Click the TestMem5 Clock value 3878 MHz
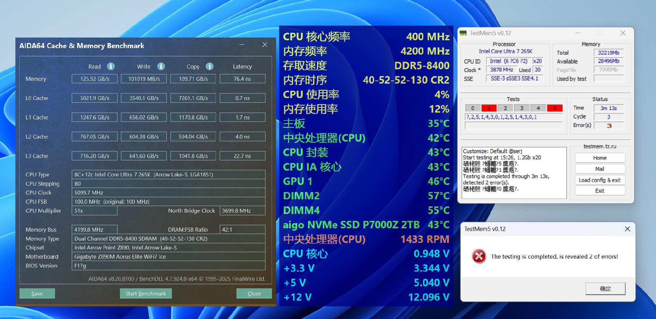Viewport: 656px width, 319px height. click(502, 70)
